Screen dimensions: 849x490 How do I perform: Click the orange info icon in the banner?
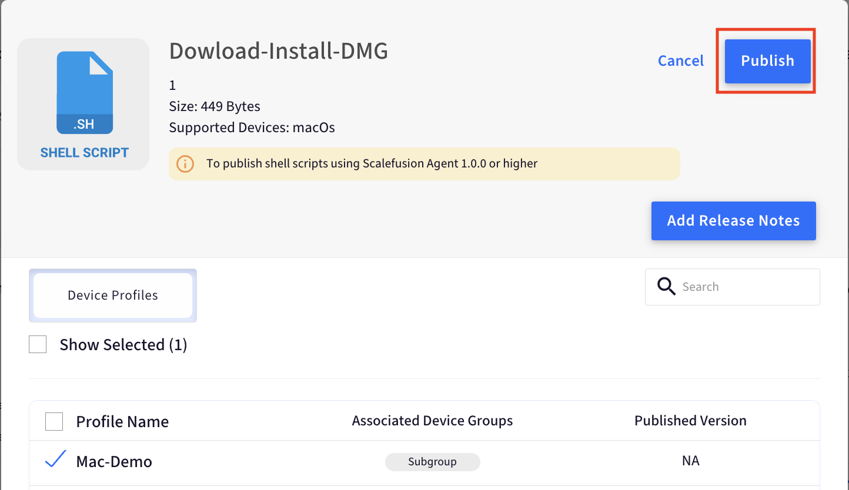coord(185,164)
